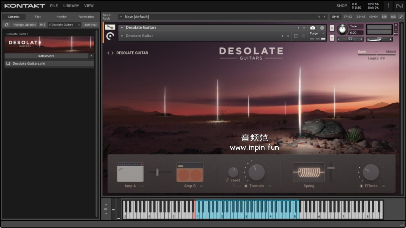
Task: Click the SHOP link
Action: coord(342,6)
